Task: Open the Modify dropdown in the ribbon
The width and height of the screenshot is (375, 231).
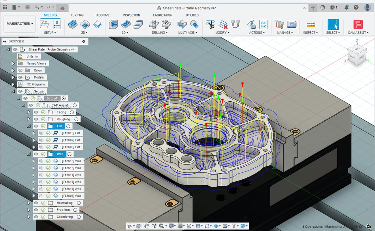Action: tap(222, 32)
